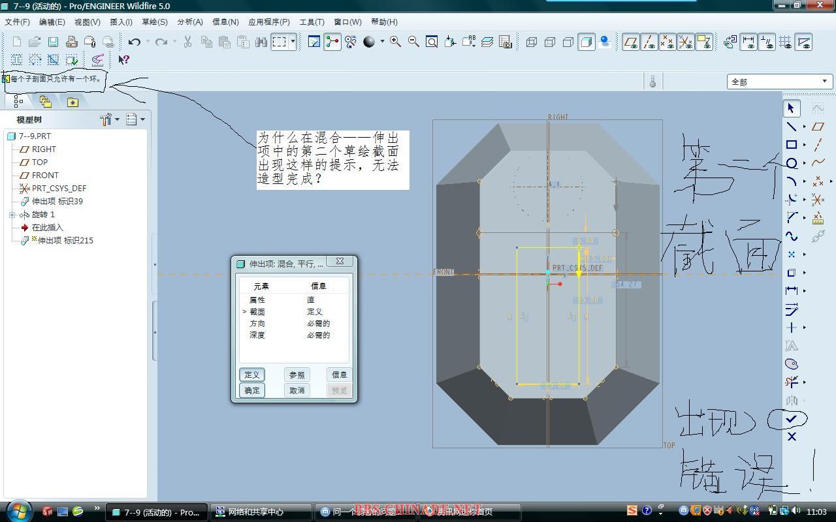Switch to no hidden display mode
Image resolution: width=836 pixels, height=522 pixels.
[568, 42]
